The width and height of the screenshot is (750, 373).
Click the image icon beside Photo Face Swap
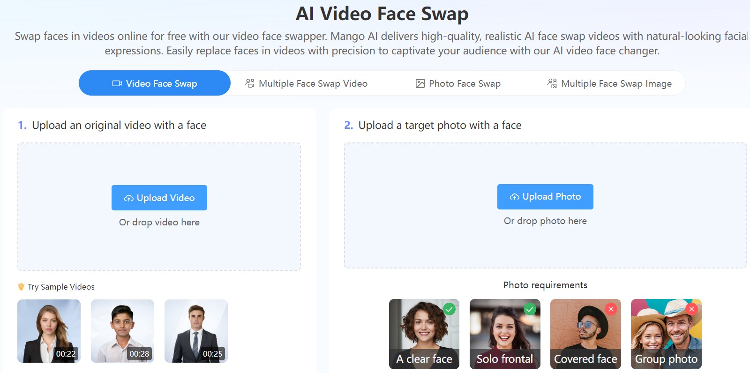click(420, 83)
